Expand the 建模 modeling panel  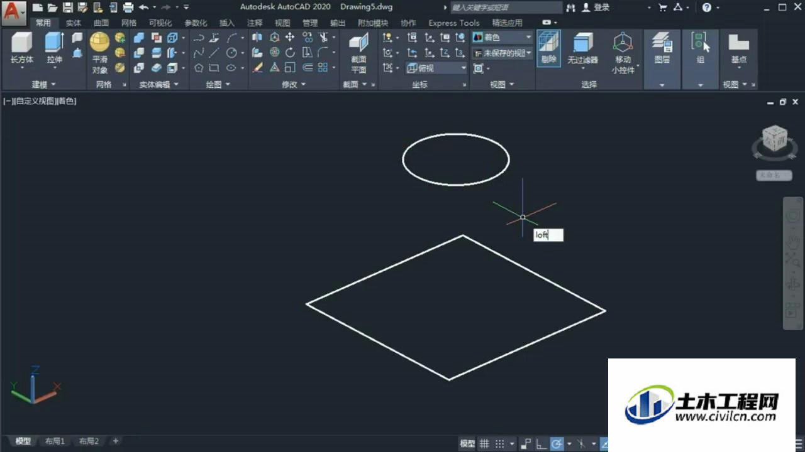coord(43,84)
